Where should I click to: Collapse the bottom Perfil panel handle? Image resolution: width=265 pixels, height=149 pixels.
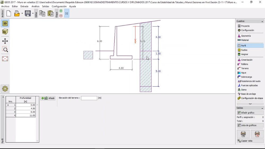coord(3,97)
